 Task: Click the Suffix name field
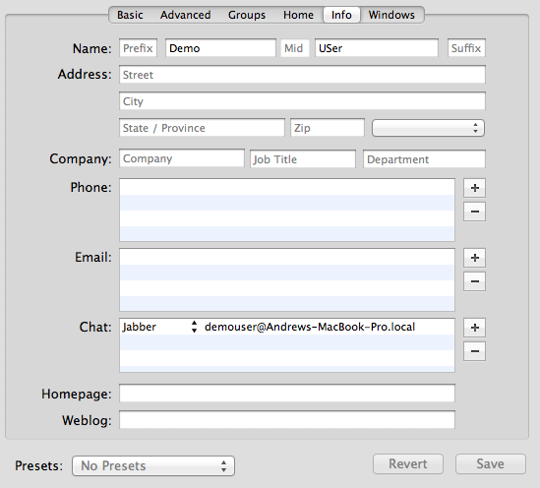466,48
